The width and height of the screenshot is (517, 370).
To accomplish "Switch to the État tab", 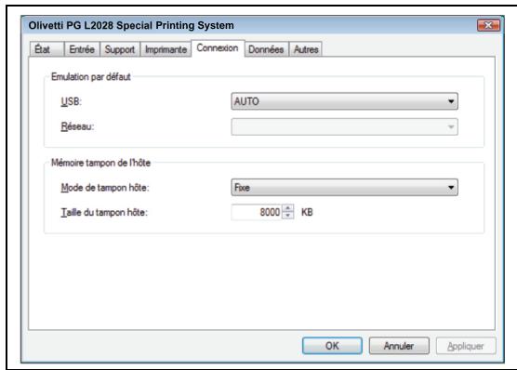I will click(x=46, y=49).
